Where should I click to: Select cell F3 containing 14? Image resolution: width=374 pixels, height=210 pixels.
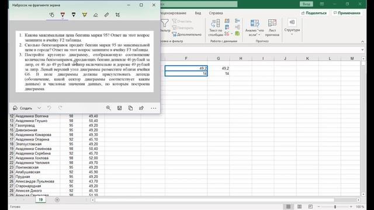[186, 73]
